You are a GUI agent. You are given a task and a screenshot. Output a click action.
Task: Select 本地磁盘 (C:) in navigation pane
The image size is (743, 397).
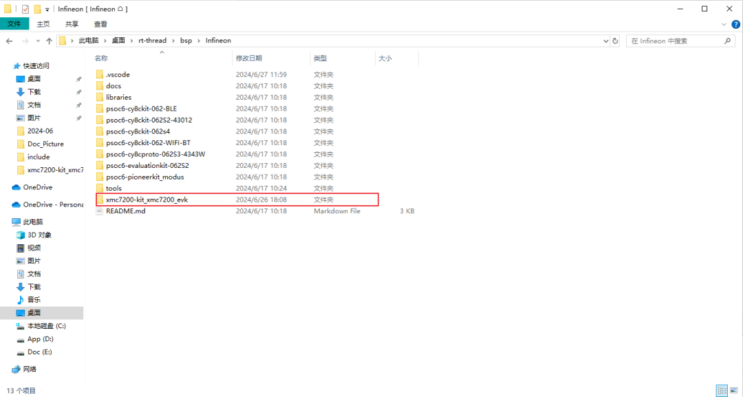(x=46, y=325)
